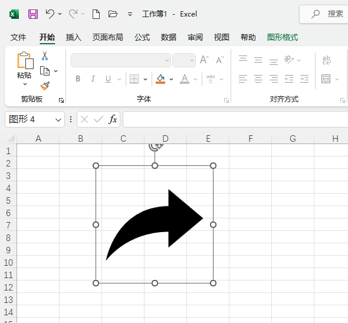Click the decrease indent icon
The height and width of the screenshot is (323, 348).
pos(289,79)
